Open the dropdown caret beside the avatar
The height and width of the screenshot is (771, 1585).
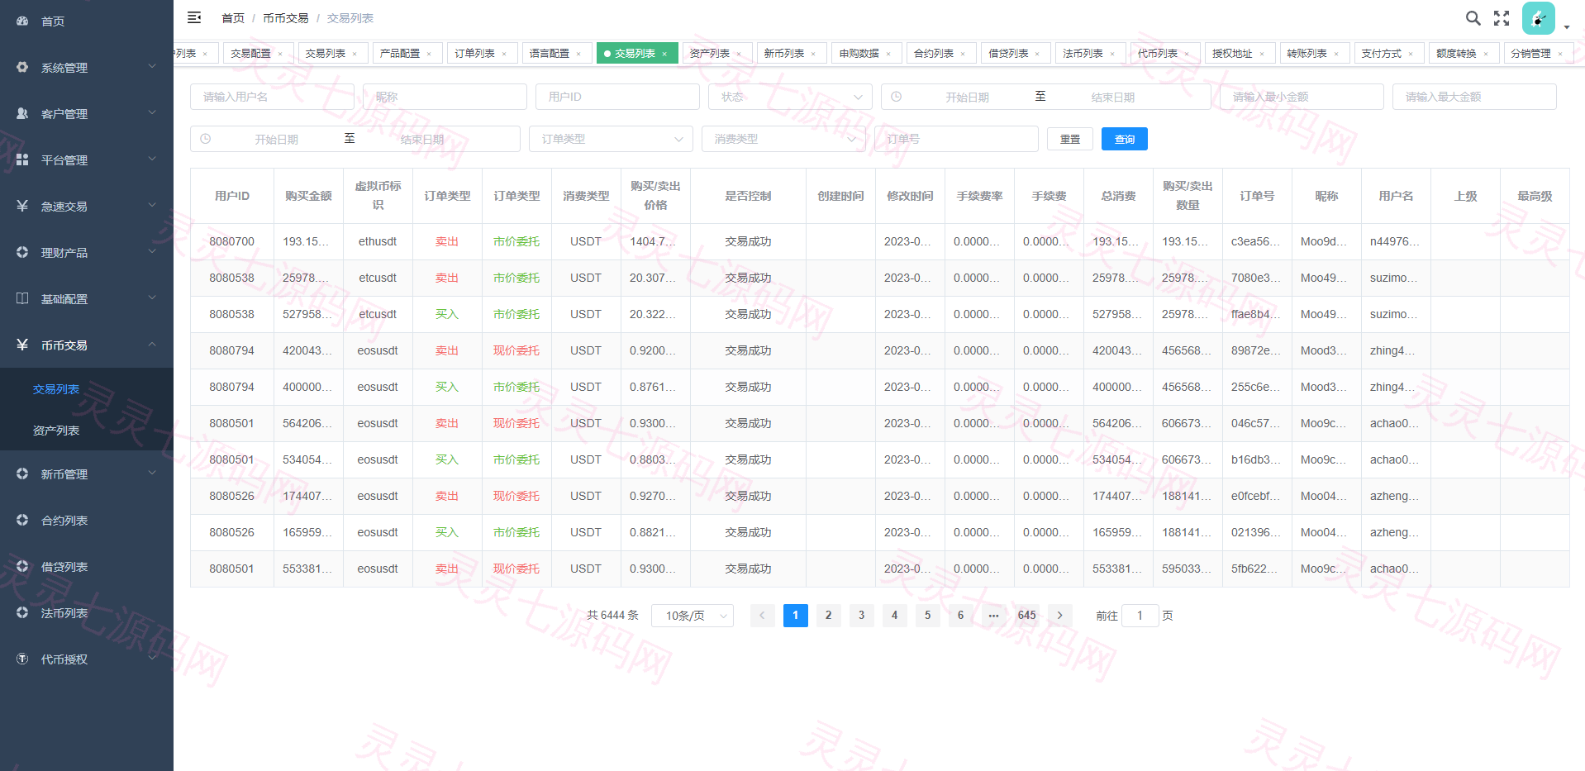pos(1567,27)
